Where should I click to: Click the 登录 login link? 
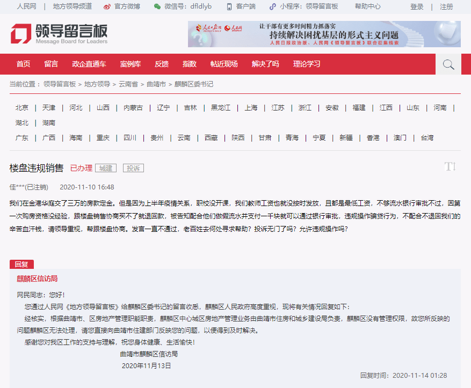click(416, 7)
